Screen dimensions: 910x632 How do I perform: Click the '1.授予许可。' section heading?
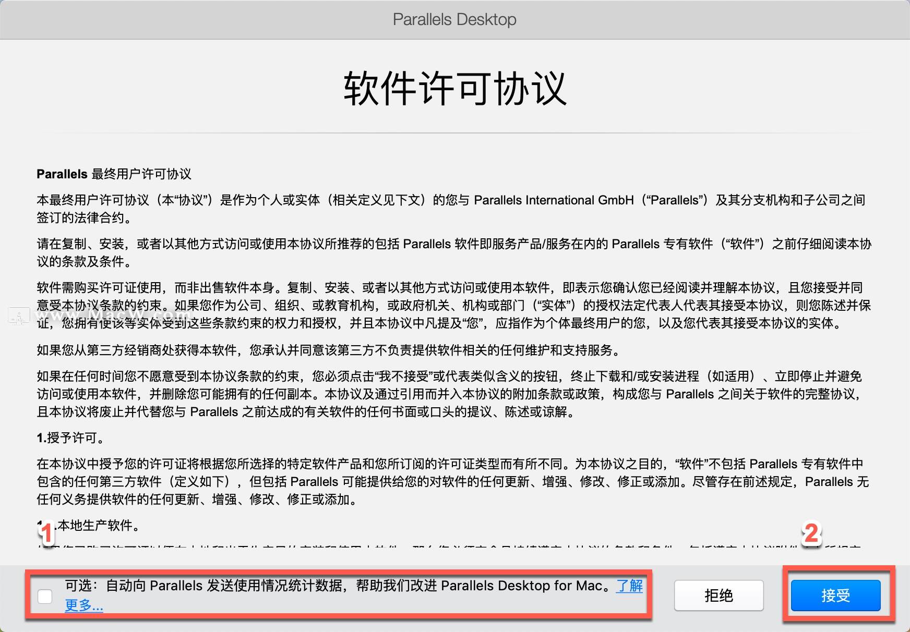point(70,437)
